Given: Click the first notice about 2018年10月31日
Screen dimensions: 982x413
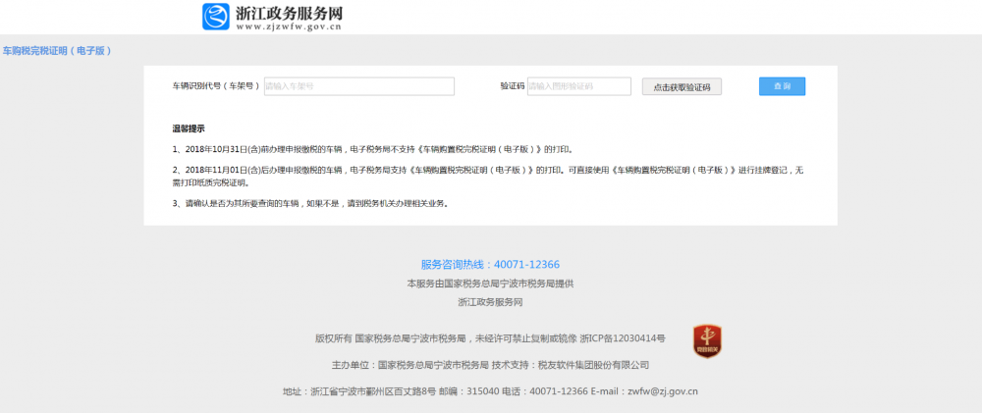Looking at the screenshot, I should (372, 149).
